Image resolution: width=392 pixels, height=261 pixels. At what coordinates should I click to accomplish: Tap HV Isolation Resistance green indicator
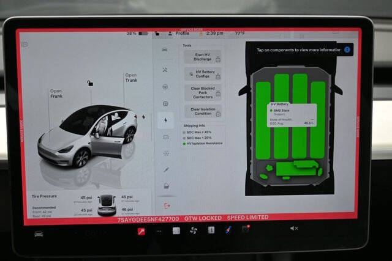point(203,144)
